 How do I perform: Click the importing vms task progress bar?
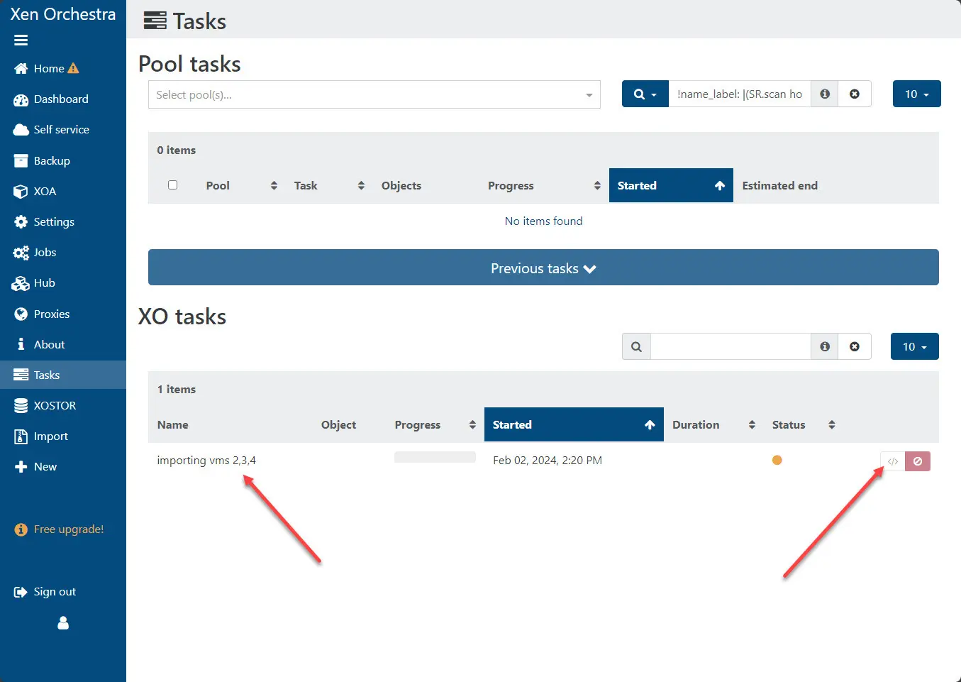435,457
